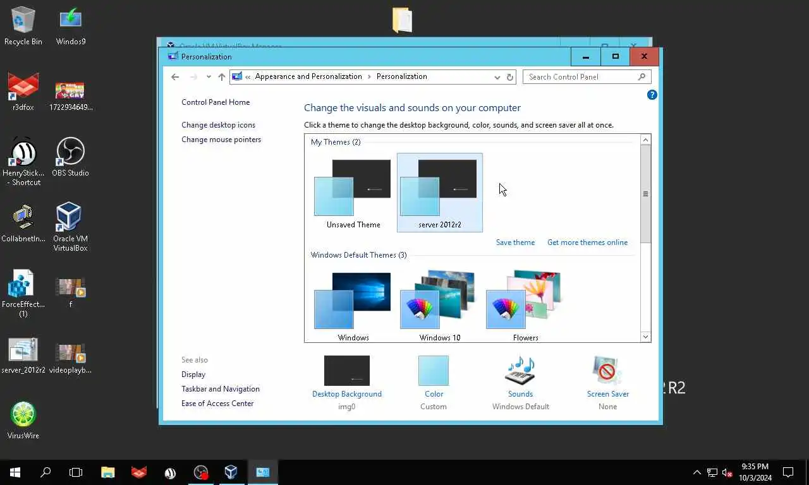The width and height of the screenshot is (809, 485).
Task: Open Ease of Access Center link
Action: [217, 404]
